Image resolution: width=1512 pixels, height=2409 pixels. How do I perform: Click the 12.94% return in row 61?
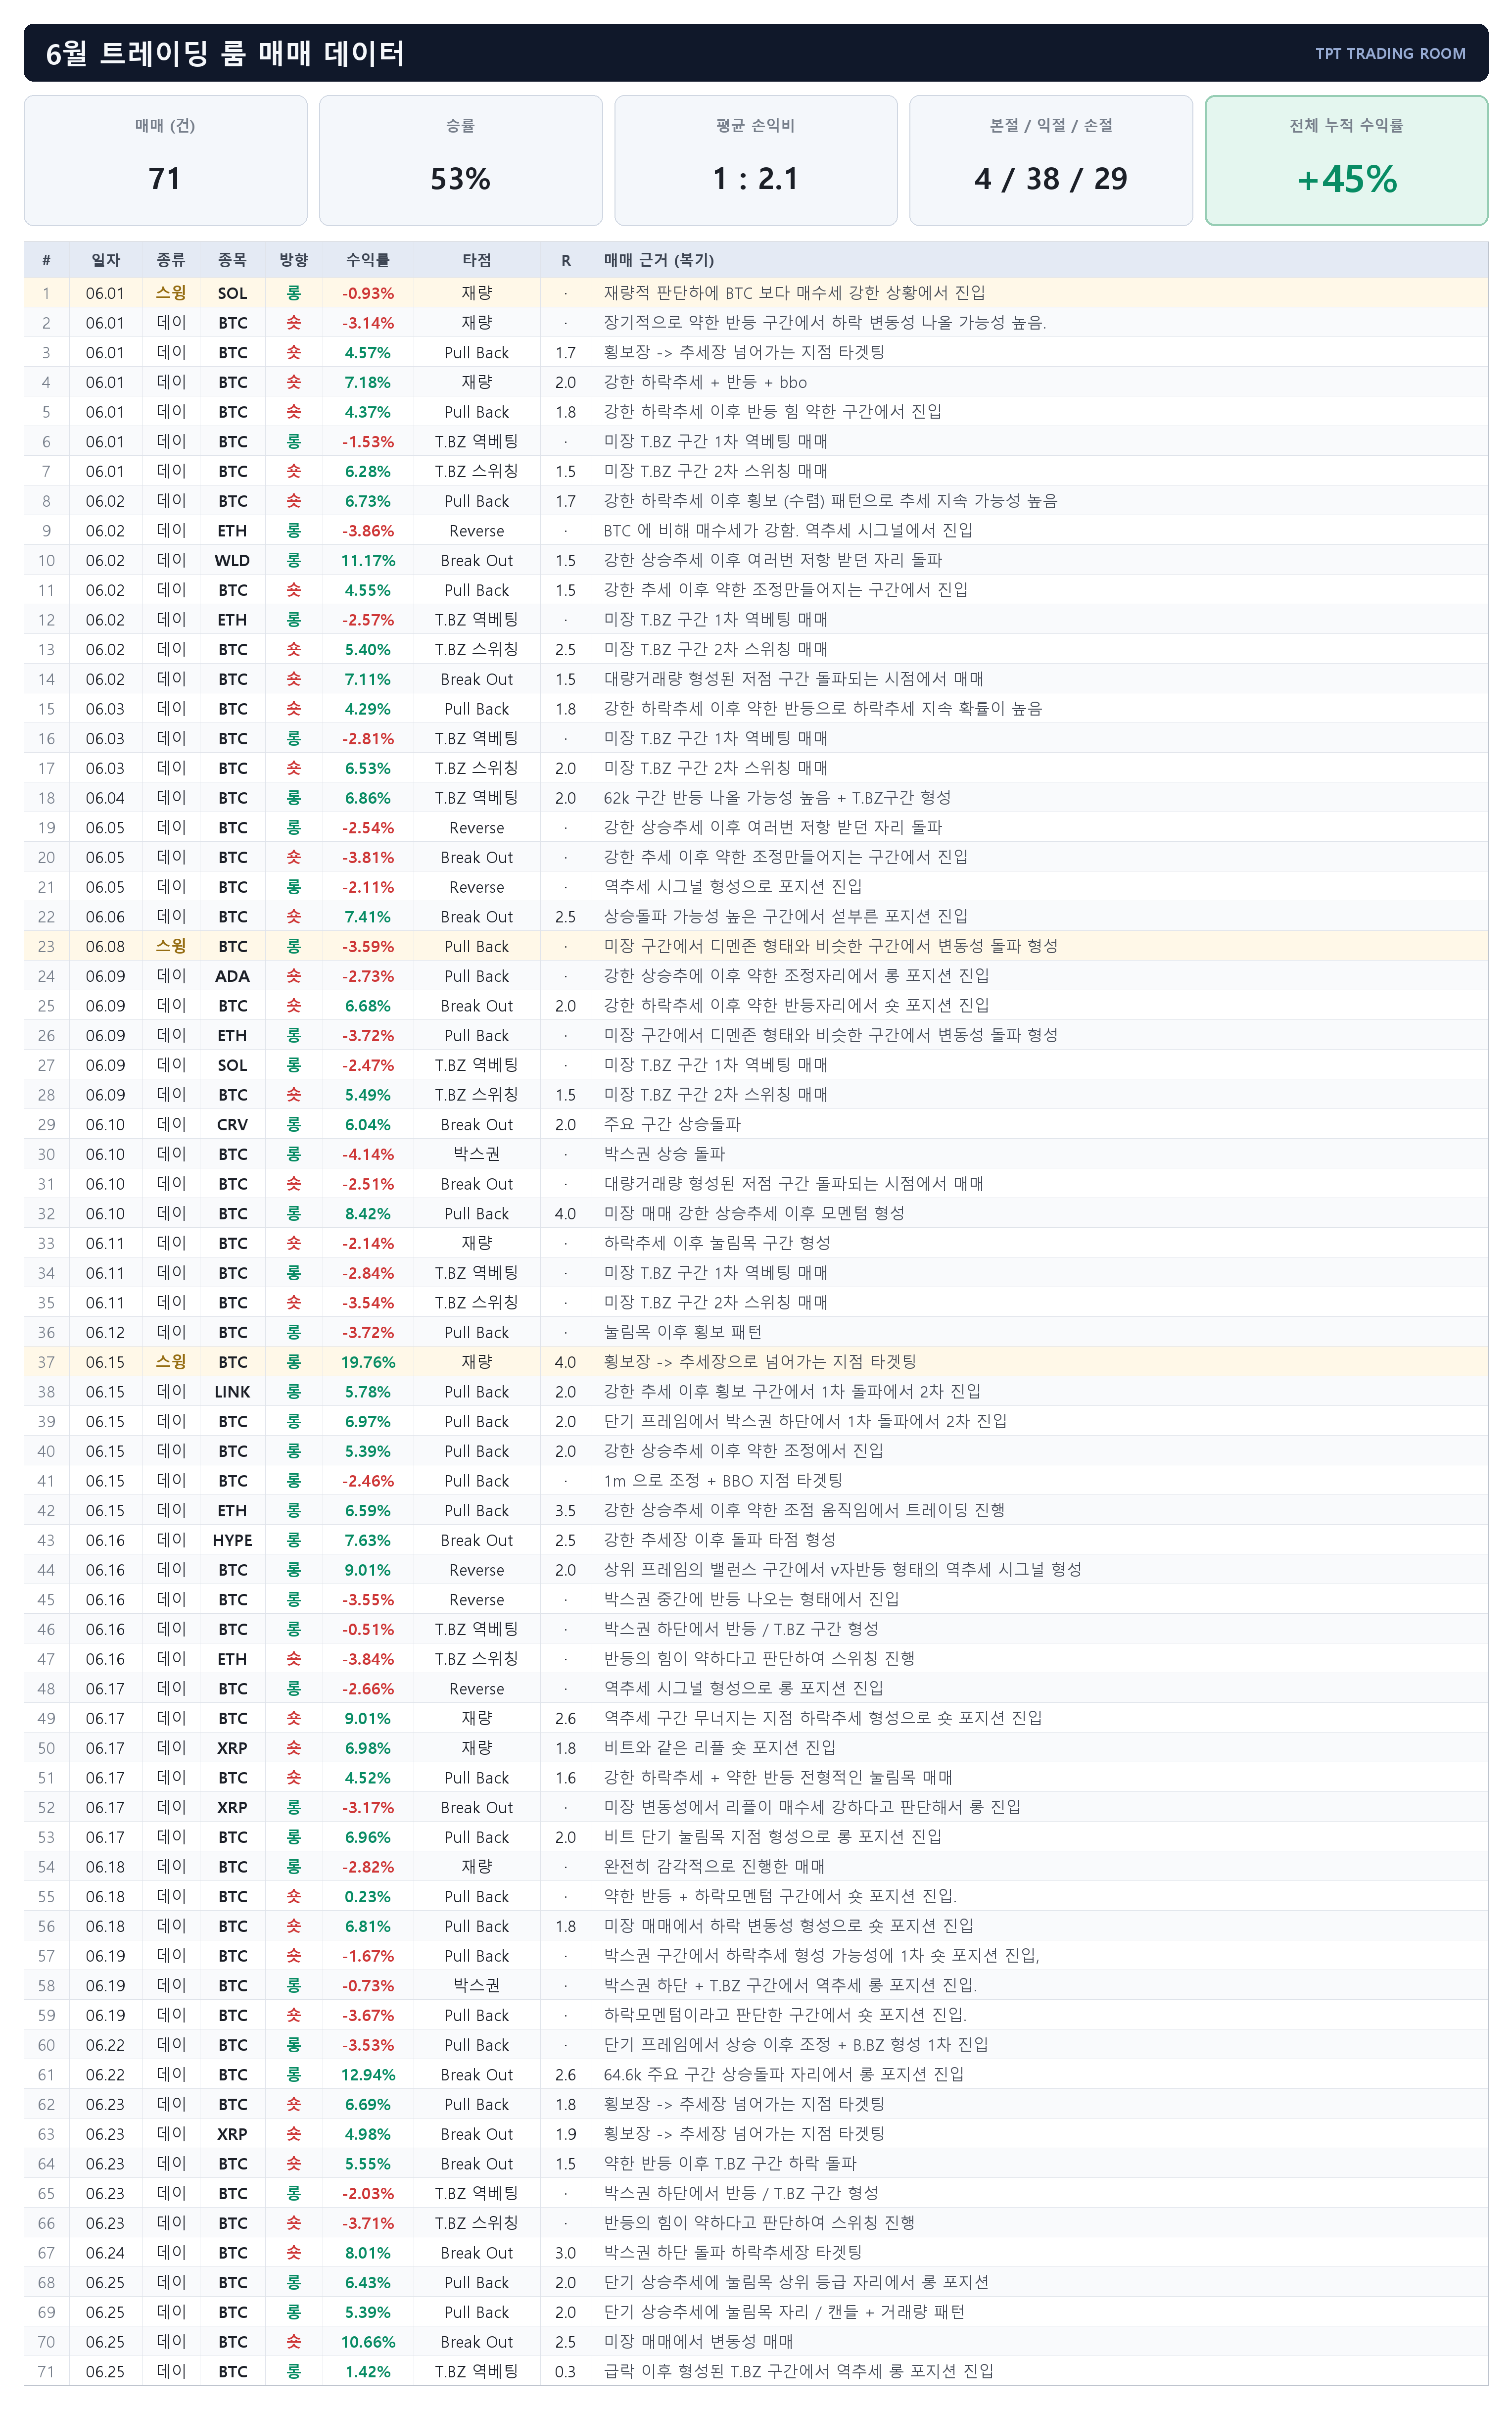pos(368,2075)
